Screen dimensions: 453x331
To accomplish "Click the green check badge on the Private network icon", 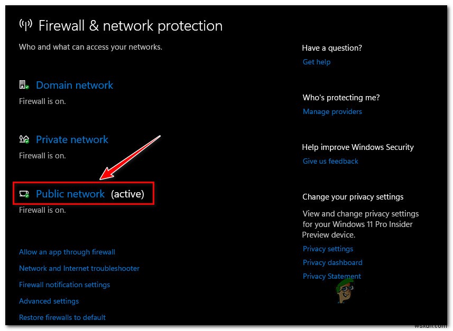I will coord(26,143).
